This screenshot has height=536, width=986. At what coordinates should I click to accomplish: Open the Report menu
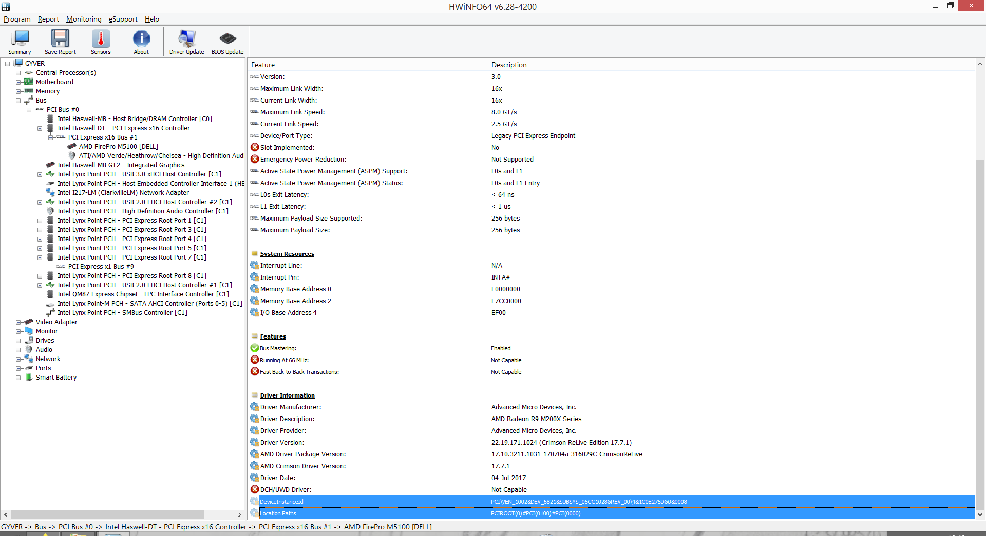point(48,19)
